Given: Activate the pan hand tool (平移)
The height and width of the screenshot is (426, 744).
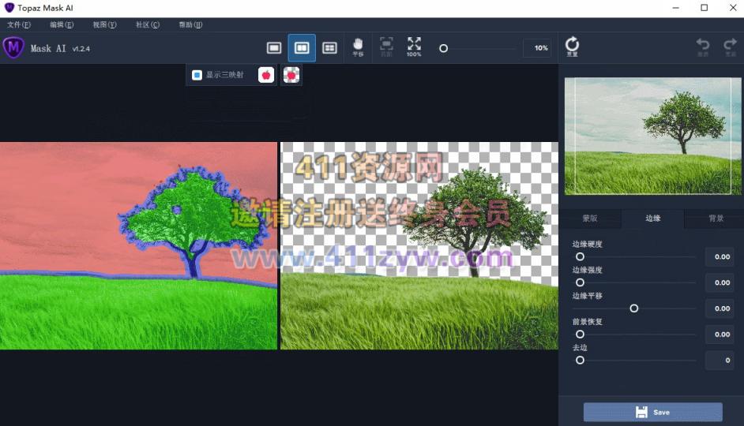Looking at the screenshot, I should coord(358,47).
